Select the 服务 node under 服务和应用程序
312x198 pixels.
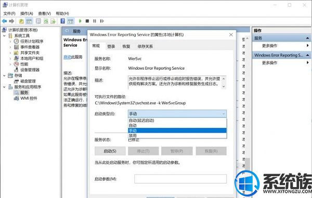(x=24, y=93)
